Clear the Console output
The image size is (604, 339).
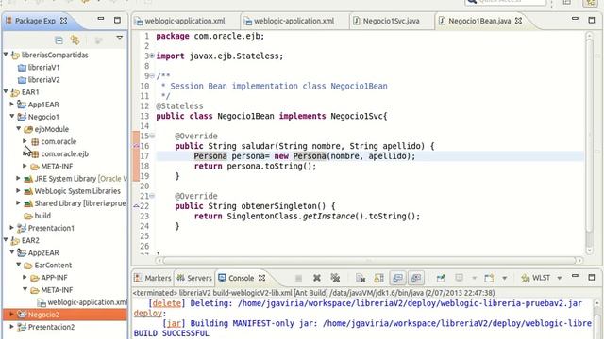[361, 278]
